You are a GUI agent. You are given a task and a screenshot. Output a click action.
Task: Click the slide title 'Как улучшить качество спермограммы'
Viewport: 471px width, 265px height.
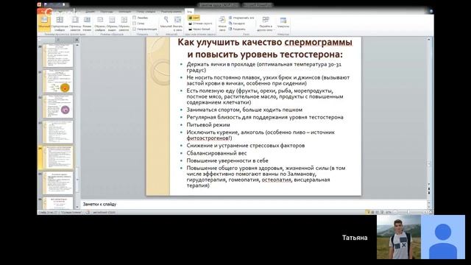[265, 42]
